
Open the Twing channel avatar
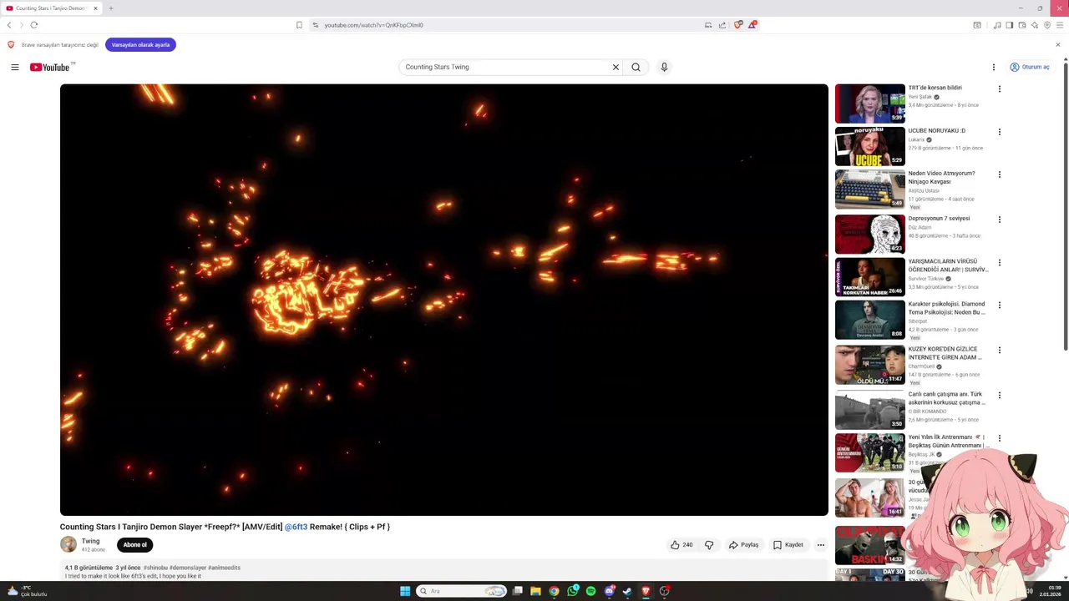(68, 544)
